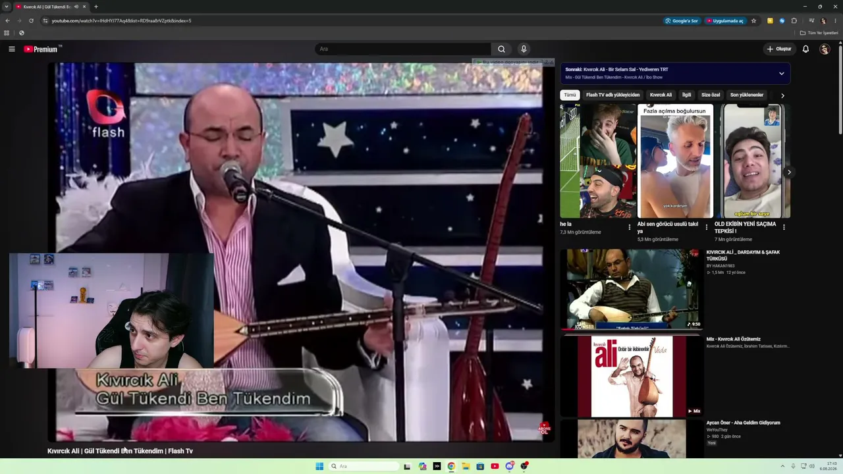Screen dimensions: 843x474
Task: Go to YouTube Premium home logo
Action: click(x=41, y=49)
